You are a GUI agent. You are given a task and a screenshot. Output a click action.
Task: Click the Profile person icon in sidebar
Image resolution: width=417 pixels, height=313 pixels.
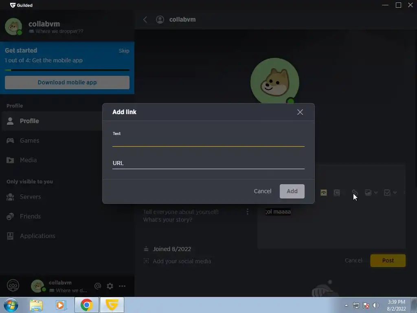[10, 121]
